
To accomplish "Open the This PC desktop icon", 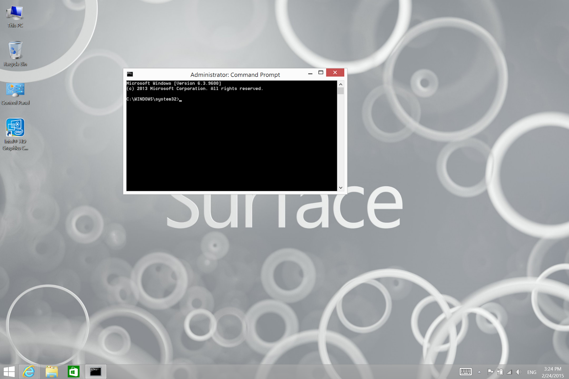I will 15,16.
